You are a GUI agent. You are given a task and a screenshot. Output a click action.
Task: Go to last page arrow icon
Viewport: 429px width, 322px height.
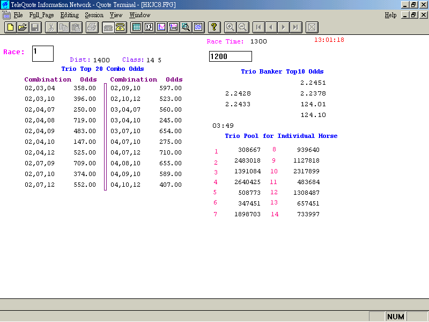296,27
